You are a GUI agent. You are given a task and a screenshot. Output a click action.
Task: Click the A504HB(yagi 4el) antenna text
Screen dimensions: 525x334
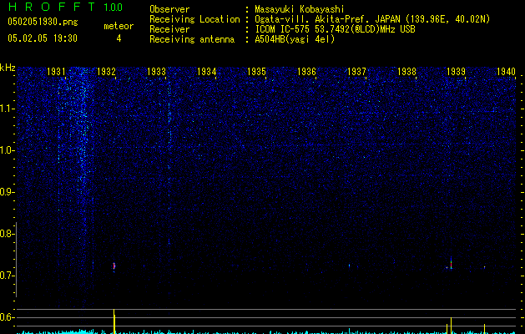295,39
